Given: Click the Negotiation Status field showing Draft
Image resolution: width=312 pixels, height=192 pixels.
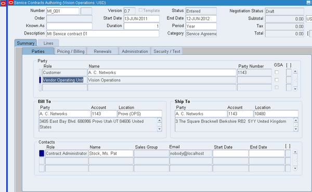Looking at the screenshot, I should (x=284, y=11).
